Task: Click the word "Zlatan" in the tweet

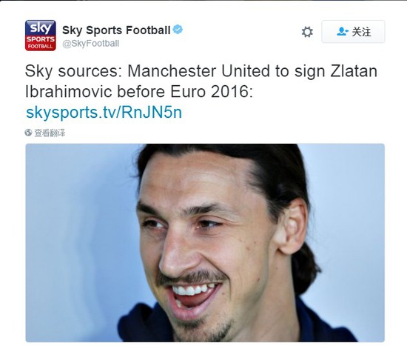Action: click(354, 71)
